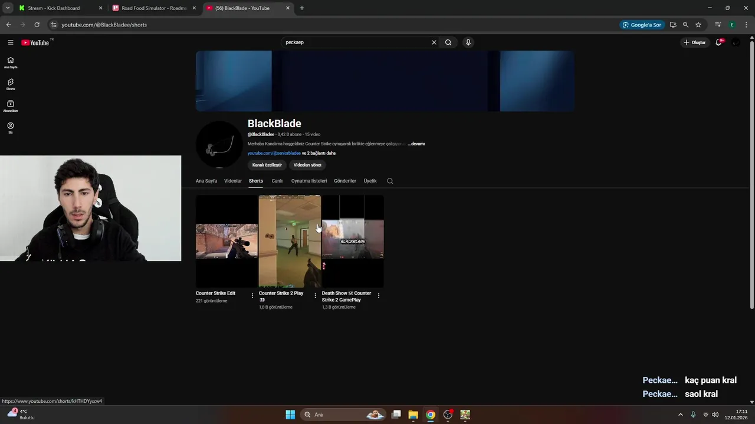Switch to Road Food Simulator browser tab
This screenshot has height=424, width=755.
click(153, 8)
